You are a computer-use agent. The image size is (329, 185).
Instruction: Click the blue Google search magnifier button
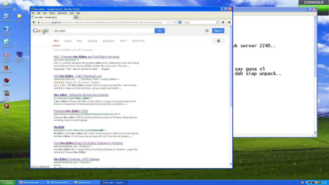tap(160, 31)
